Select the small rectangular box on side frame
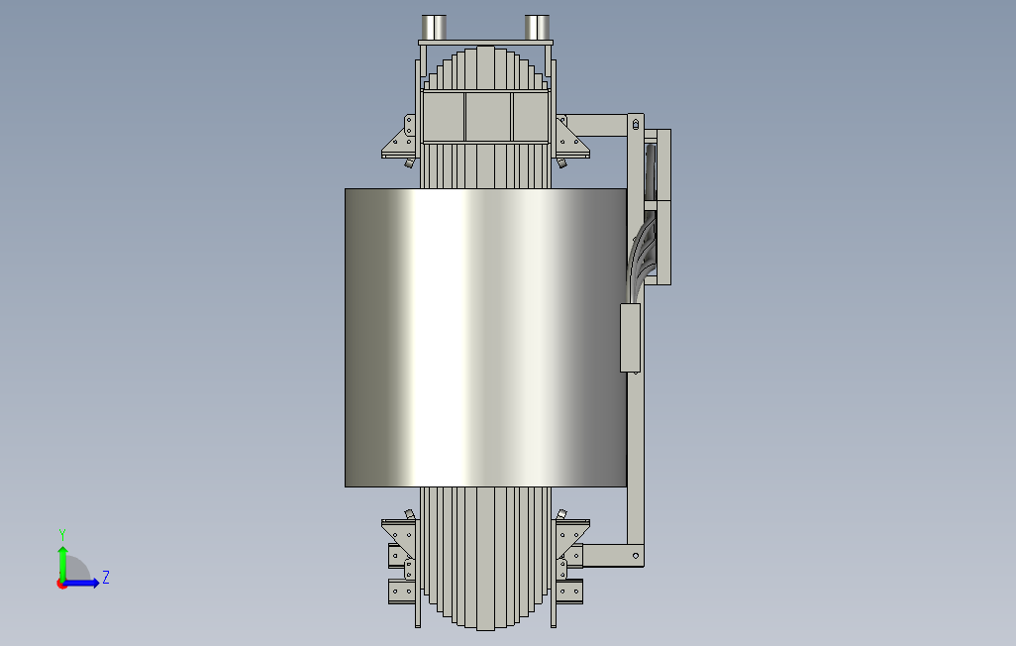The width and height of the screenshot is (1016, 646). 630,337
